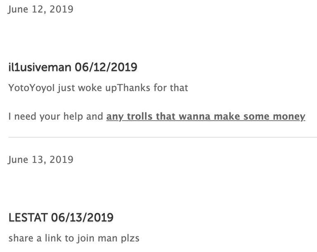The height and width of the screenshot is (252, 317).
Task: Click the 06/12/2019 timestamp beside il1usiveman
Action: click(x=106, y=67)
